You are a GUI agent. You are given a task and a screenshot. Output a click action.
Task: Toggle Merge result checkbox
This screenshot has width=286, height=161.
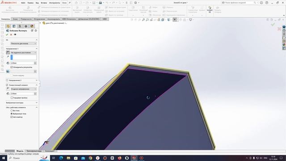click(12, 67)
